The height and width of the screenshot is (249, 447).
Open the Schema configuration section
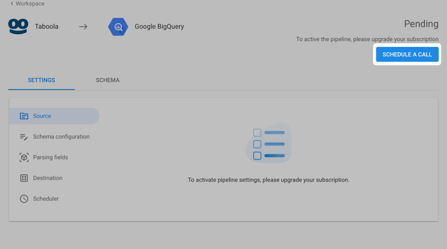click(x=54, y=137)
